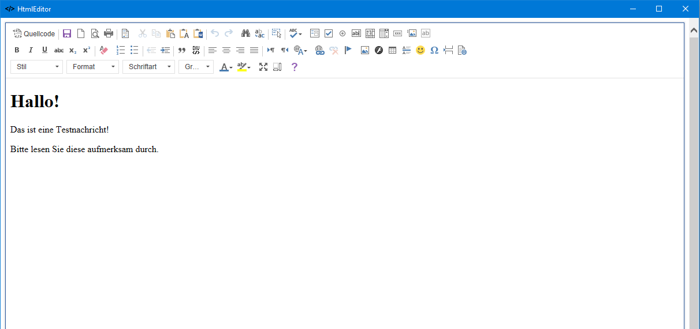The image size is (700, 329).
Task: Insert a smiley emoticon
Action: click(x=420, y=50)
